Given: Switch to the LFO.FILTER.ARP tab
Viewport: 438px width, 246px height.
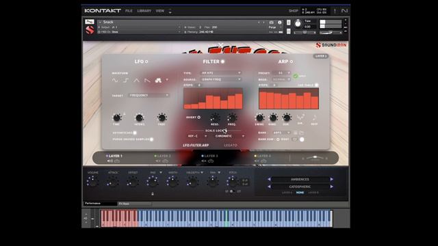Looking at the screenshot, I should pyautogui.click(x=196, y=146).
